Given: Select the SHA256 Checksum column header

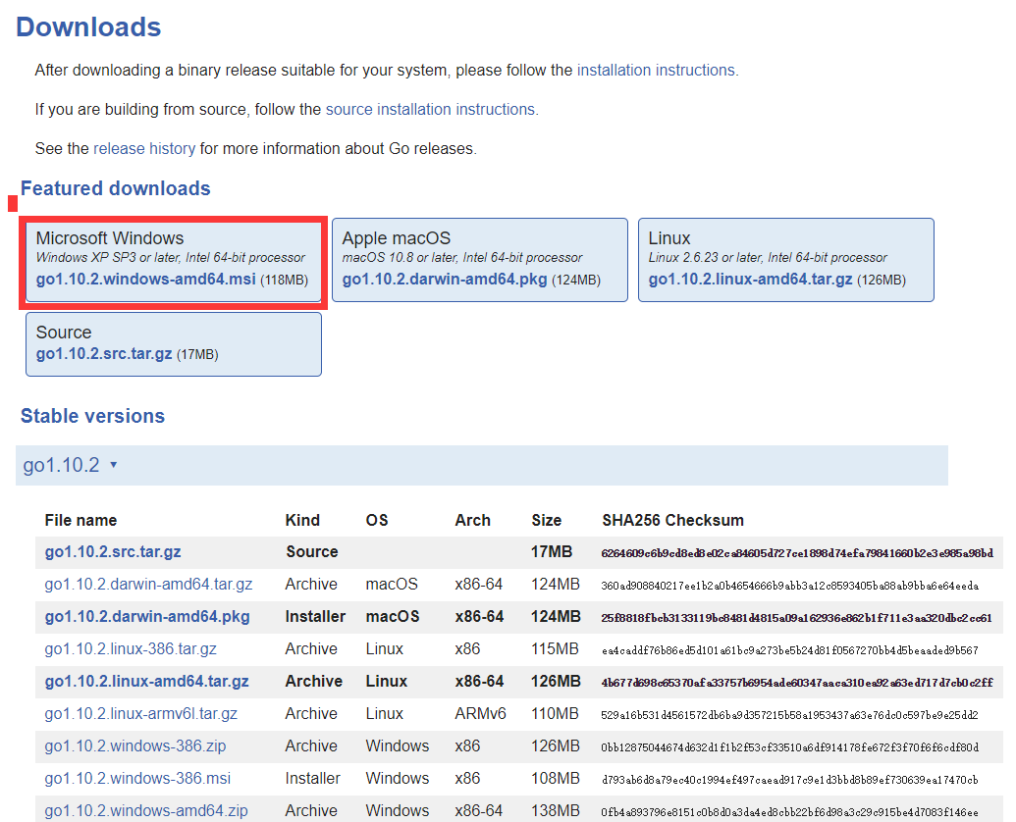Looking at the screenshot, I should 672,521.
